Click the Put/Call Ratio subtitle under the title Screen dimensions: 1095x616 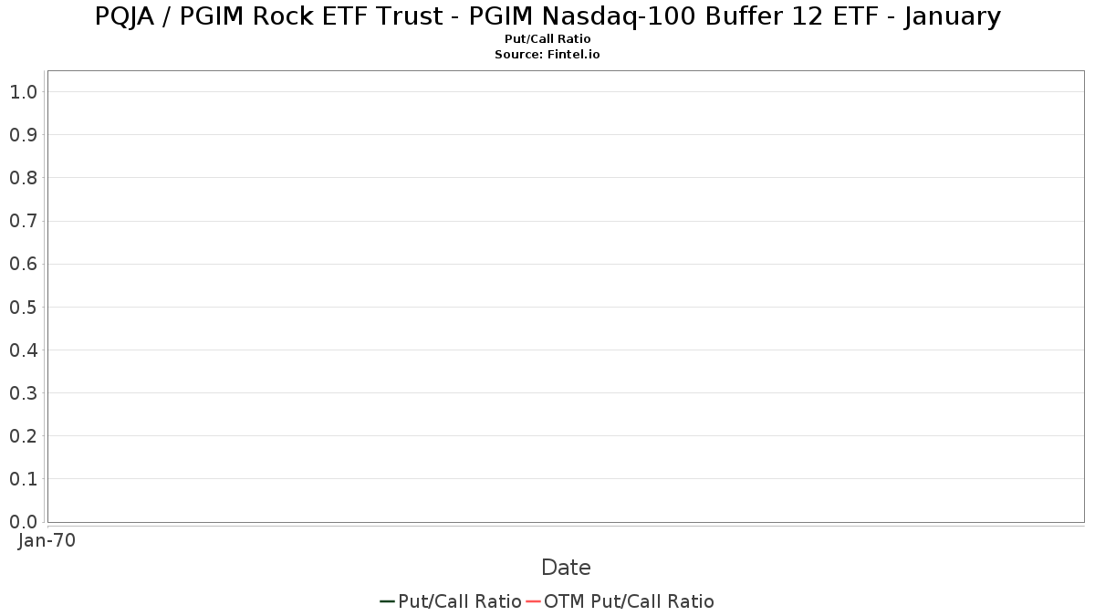547,39
